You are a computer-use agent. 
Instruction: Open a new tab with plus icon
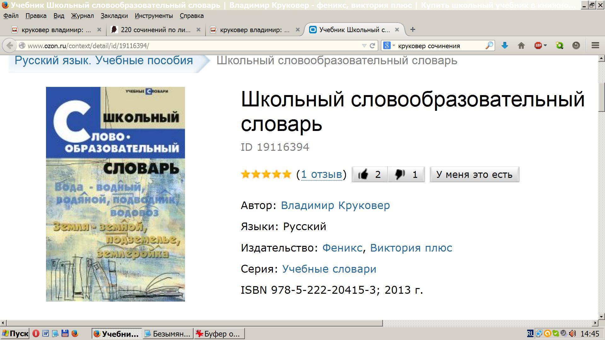tap(412, 30)
